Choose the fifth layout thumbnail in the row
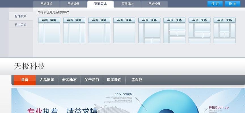Viewport: 245px width, 113px height. [x=149, y=31]
